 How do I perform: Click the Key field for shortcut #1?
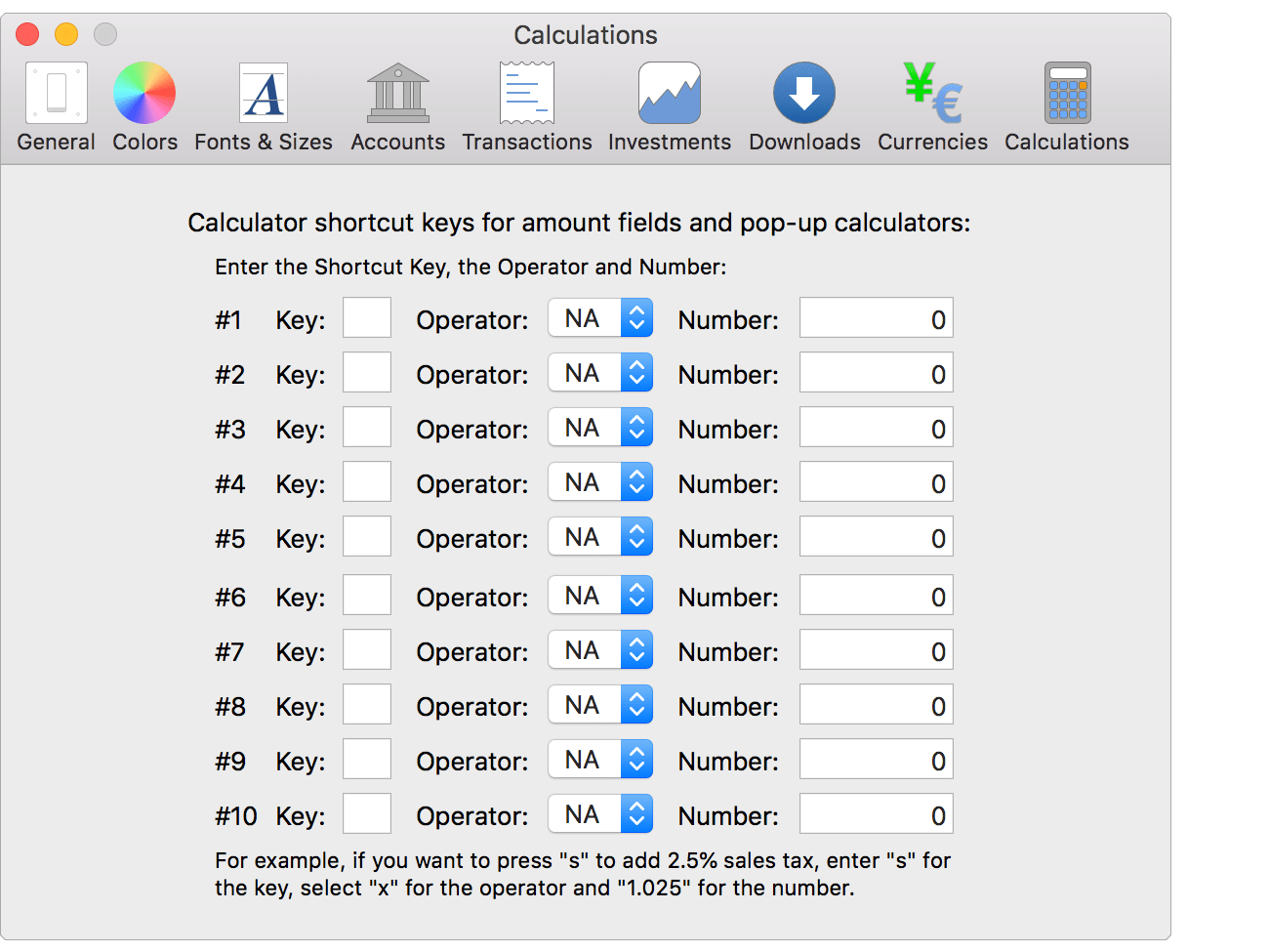[x=366, y=317]
